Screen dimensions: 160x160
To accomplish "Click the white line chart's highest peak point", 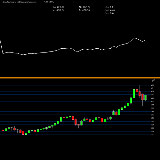I will pyautogui.click(x=134, y=38).
